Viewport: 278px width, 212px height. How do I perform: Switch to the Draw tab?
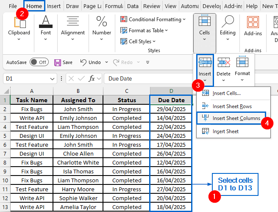coord(72,6)
